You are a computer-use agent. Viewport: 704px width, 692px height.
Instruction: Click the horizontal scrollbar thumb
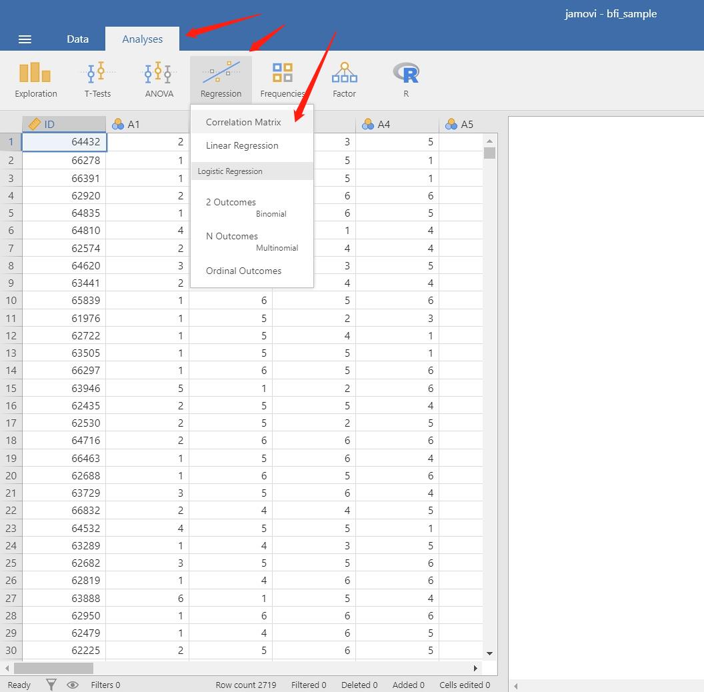[x=53, y=668]
